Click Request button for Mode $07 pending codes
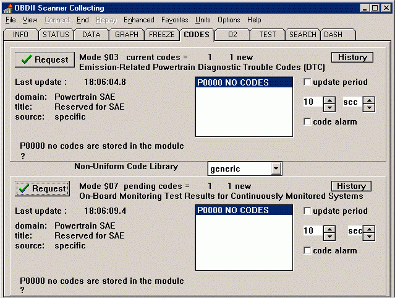Image resolution: width=395 pixels, height=298 pixels. pyautogui.click(x=42, y=188)
